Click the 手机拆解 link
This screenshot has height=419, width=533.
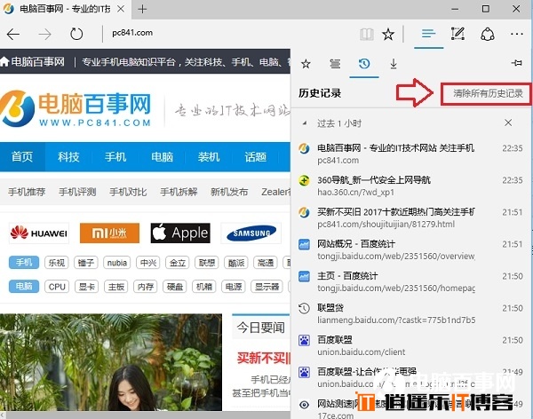[179, 192]
